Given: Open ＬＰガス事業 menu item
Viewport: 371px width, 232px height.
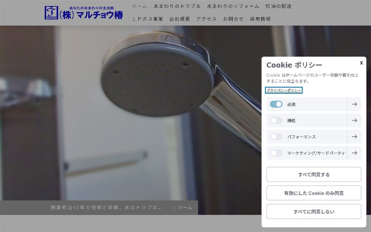Looking at the screenshot, I should [147, 19].
